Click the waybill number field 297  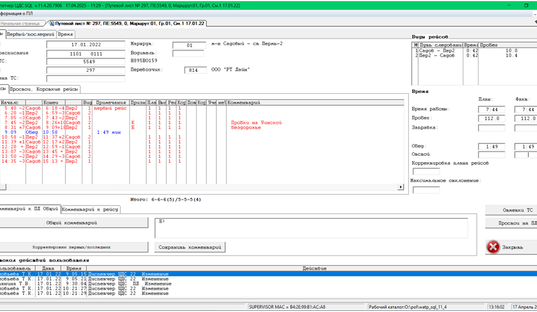(86, 70)
